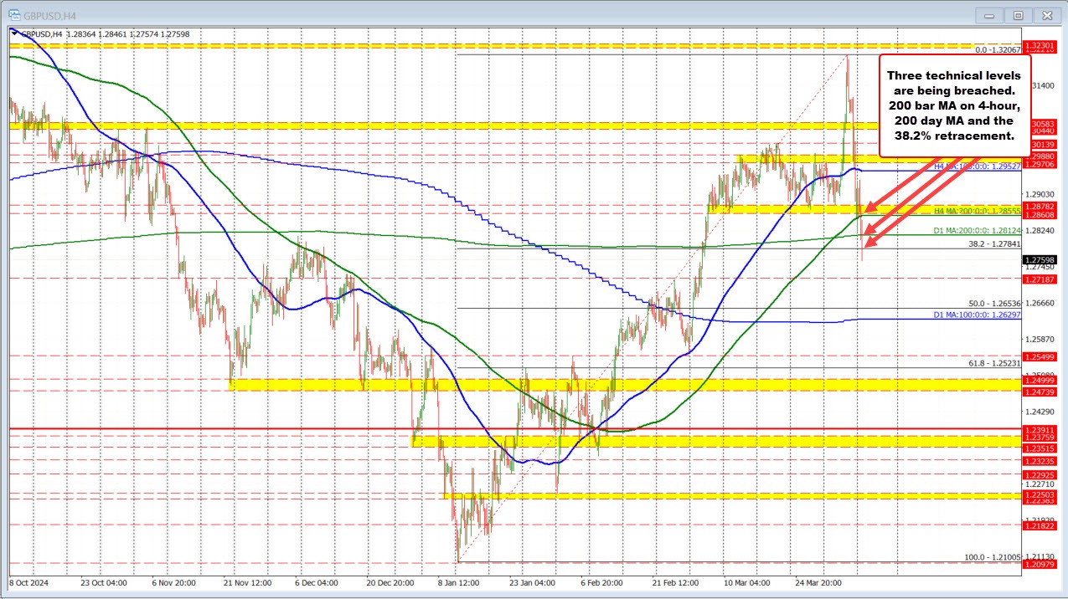Click the minimize button of the chart window
This screenshot has width=1068, height=599.
pyautogui.click(x=988, y=15)
